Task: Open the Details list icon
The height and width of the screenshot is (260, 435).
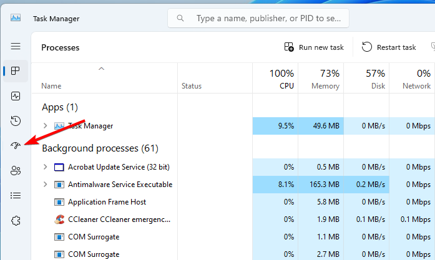Action: point(16,195)
